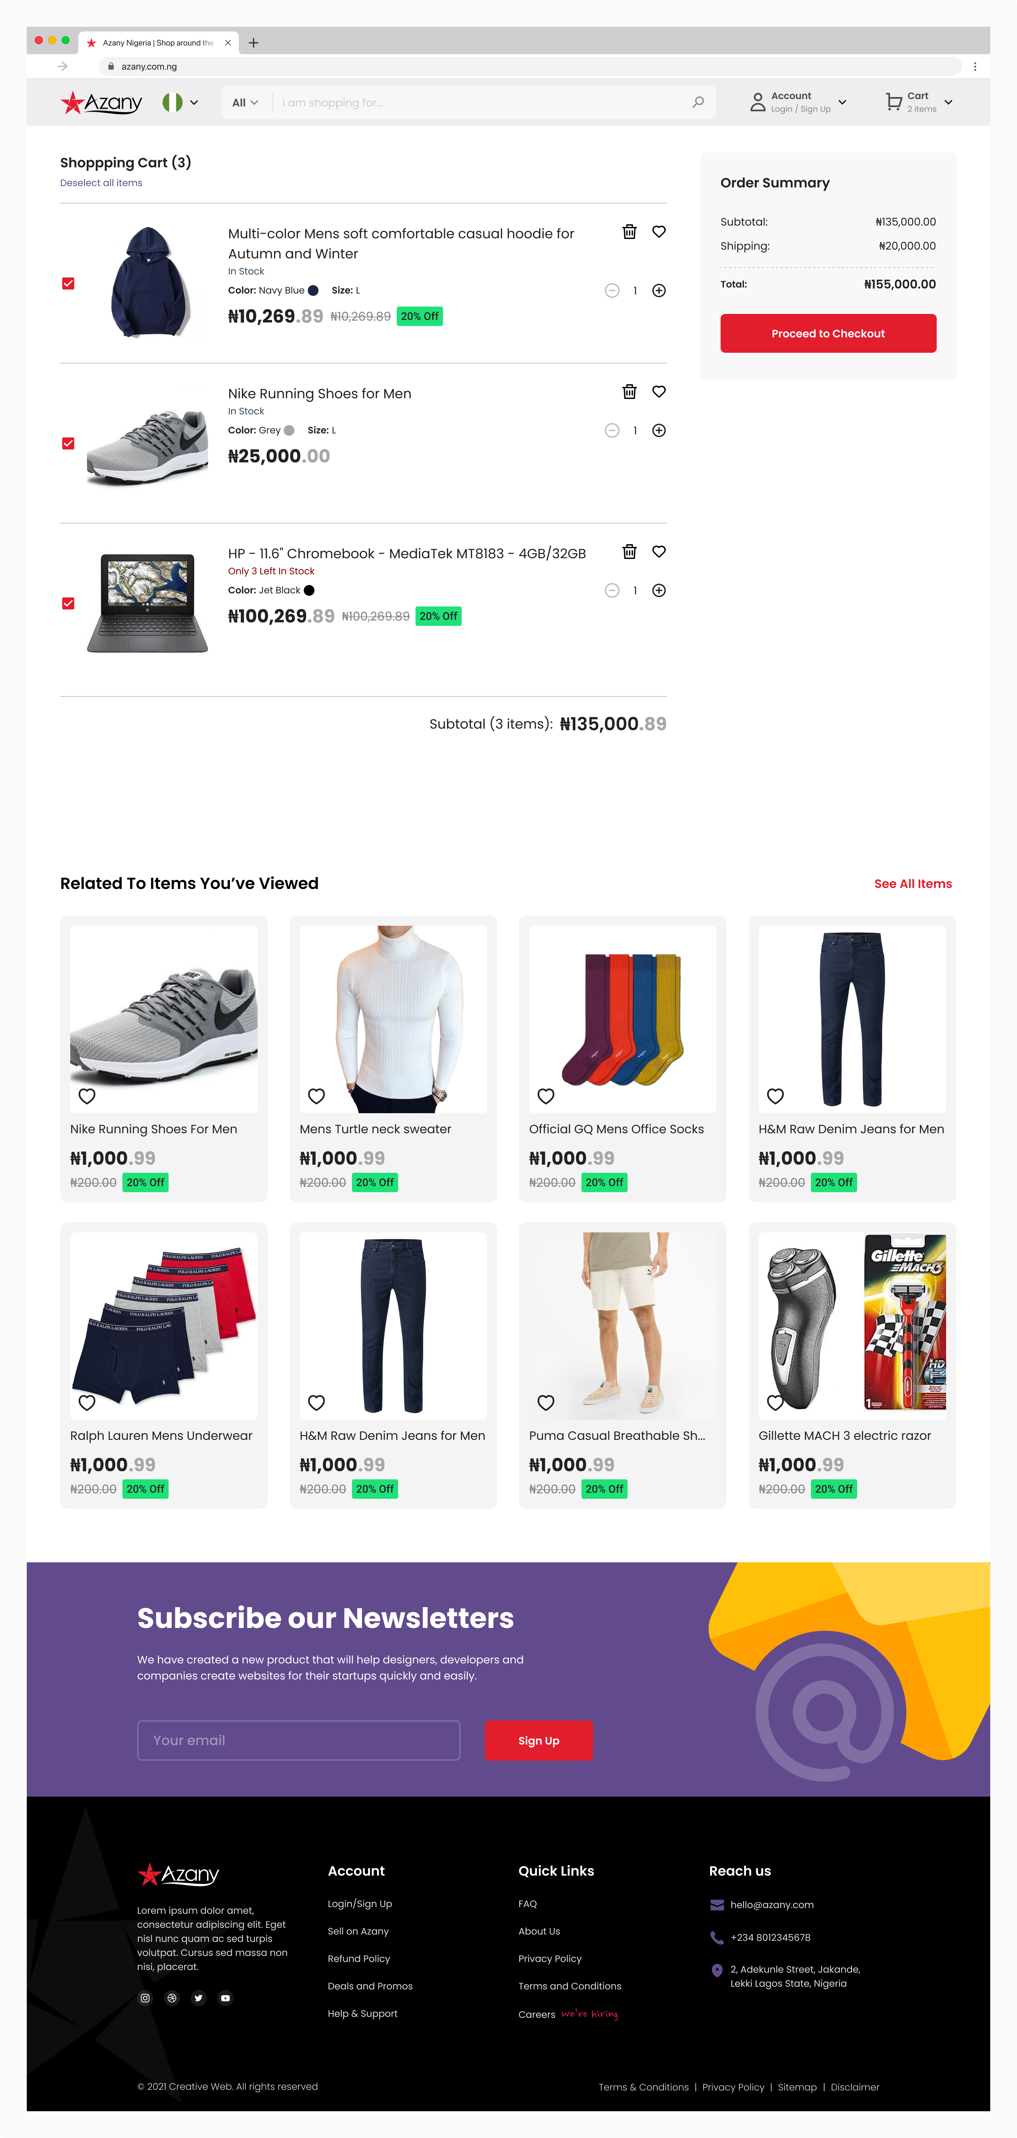
Task: Click Proceed to Checkout button
Action: [828, 333]
